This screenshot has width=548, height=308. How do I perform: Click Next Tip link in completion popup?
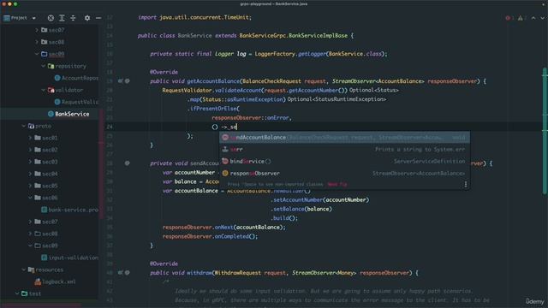[x=337, y=185]
